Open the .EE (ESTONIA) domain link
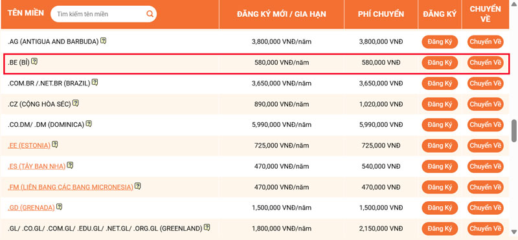The width and height of the screenshot is (518, 240). [29, 146]
